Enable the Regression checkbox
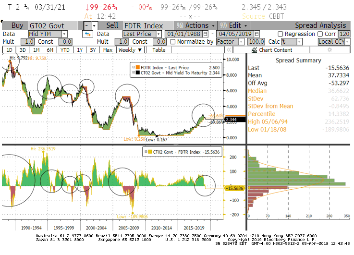 (281, 34)
